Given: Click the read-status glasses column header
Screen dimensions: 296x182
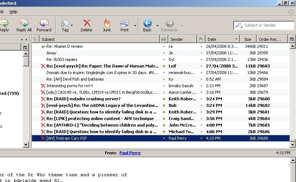Looking at the screenshot, I should [x=164, y=39].
